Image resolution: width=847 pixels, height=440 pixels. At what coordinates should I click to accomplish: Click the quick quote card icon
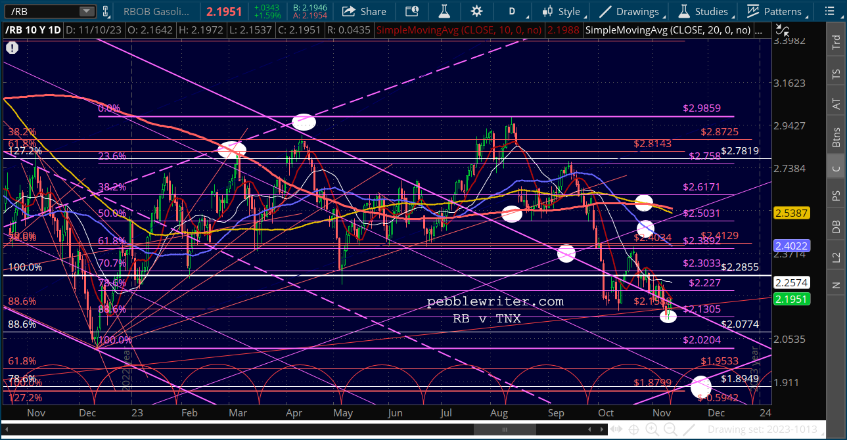(412, 11)
